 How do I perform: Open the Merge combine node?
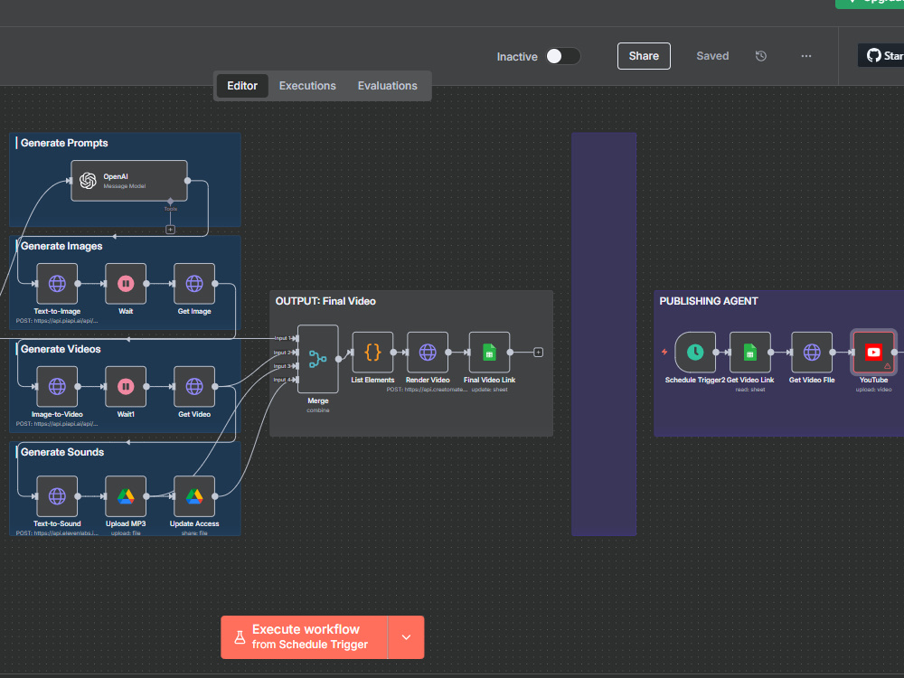(x=317, y=359)
